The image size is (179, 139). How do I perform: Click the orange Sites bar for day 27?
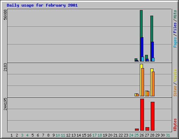click(x=148, y=93)
